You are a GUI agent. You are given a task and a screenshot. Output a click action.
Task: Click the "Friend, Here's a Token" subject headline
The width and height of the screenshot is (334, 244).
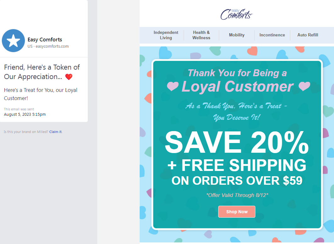coord(42,72)
